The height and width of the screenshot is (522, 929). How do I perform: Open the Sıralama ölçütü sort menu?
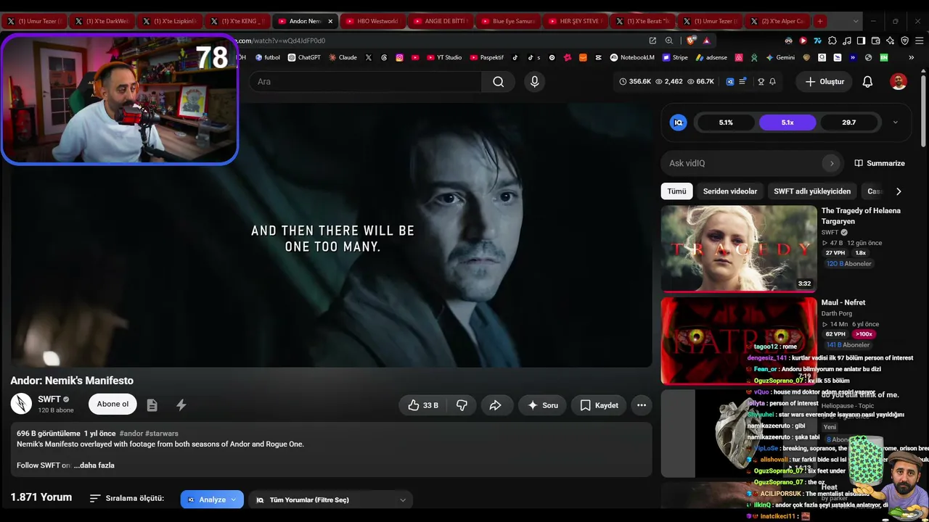[x=127, y=499]
